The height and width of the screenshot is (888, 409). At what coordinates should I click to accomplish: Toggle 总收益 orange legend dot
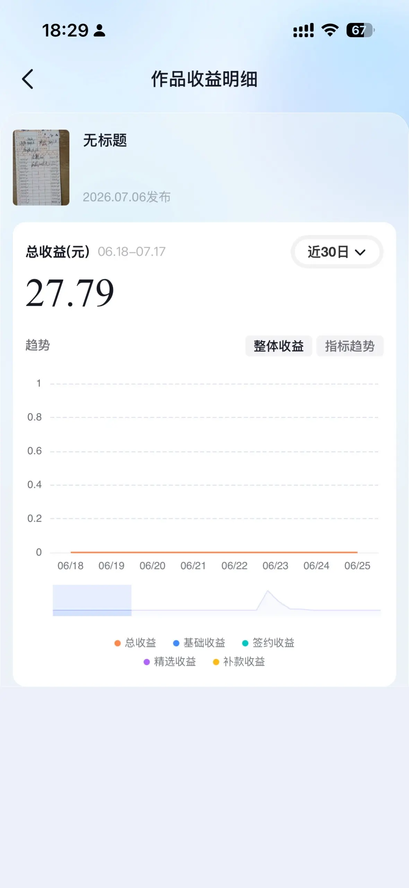(x=118, y=643)
